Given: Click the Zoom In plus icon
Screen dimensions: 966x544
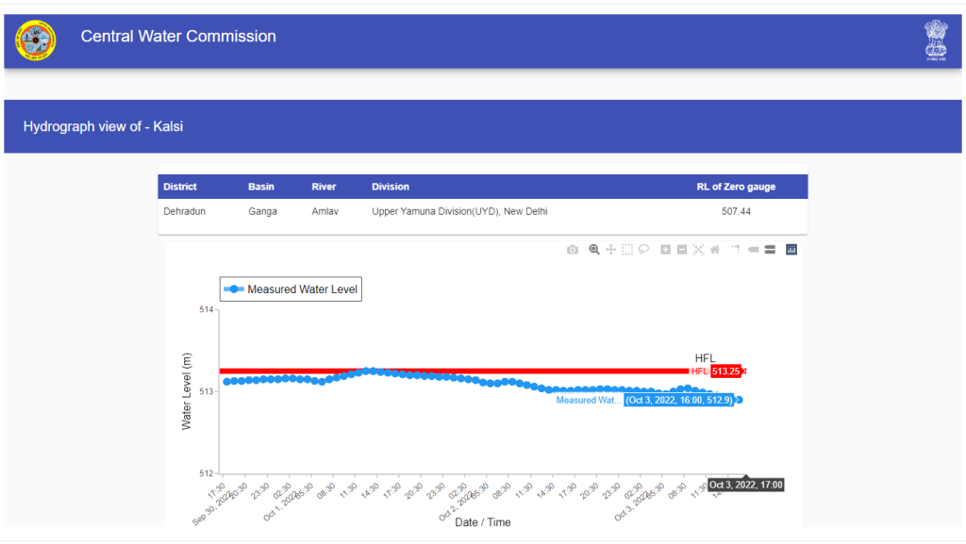Looking at the screenshot, I should click(666, 250).
